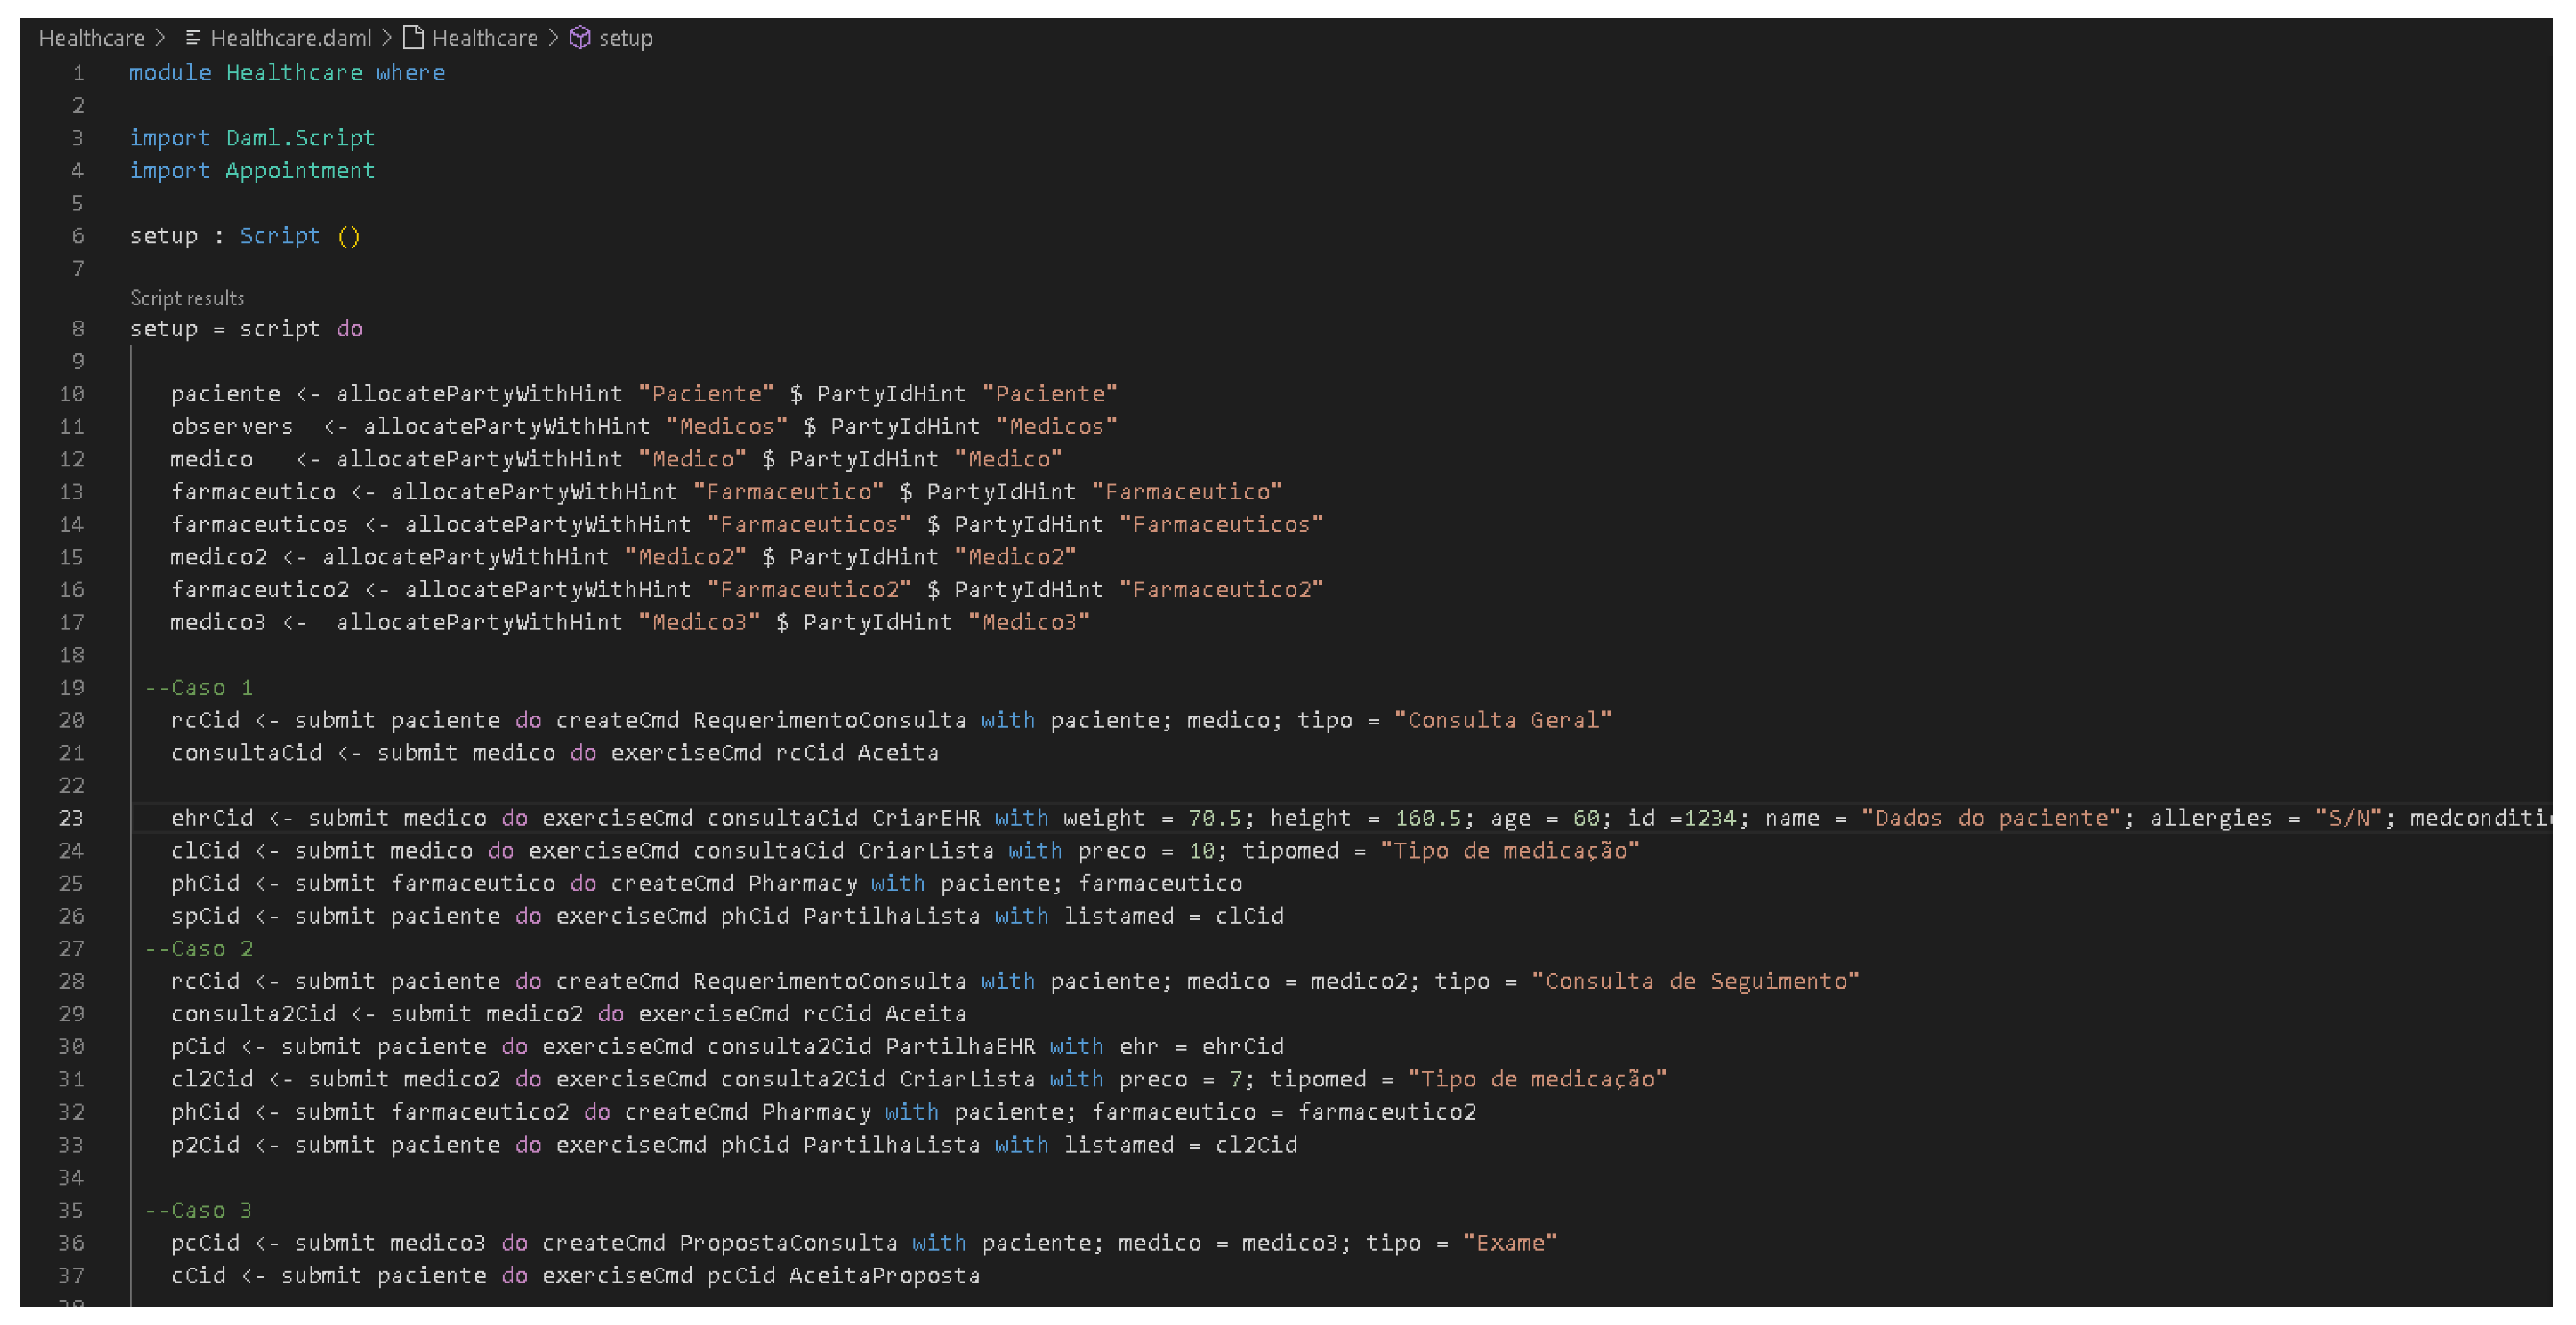Click the '--Caso 1' comment line
Screen dimensions: 2576x1325
tap(199, 688)
